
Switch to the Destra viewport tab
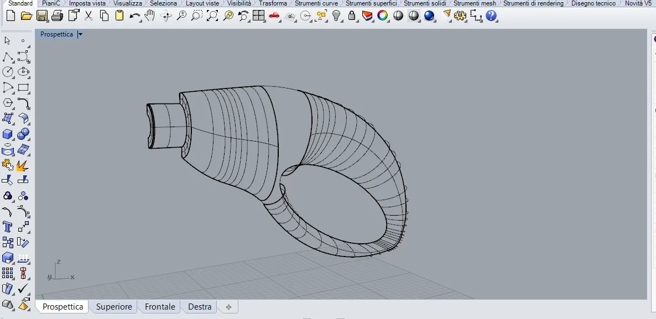click(200, 307)
